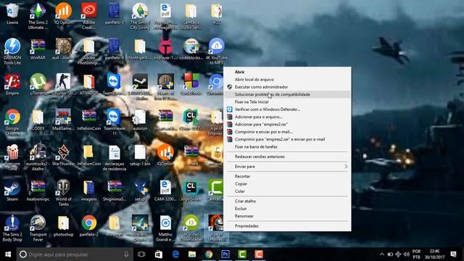Viewport: 464px width, 261px height.
Task: Select World of Tanks desktop icon
Action: click(x=63, y=193)
